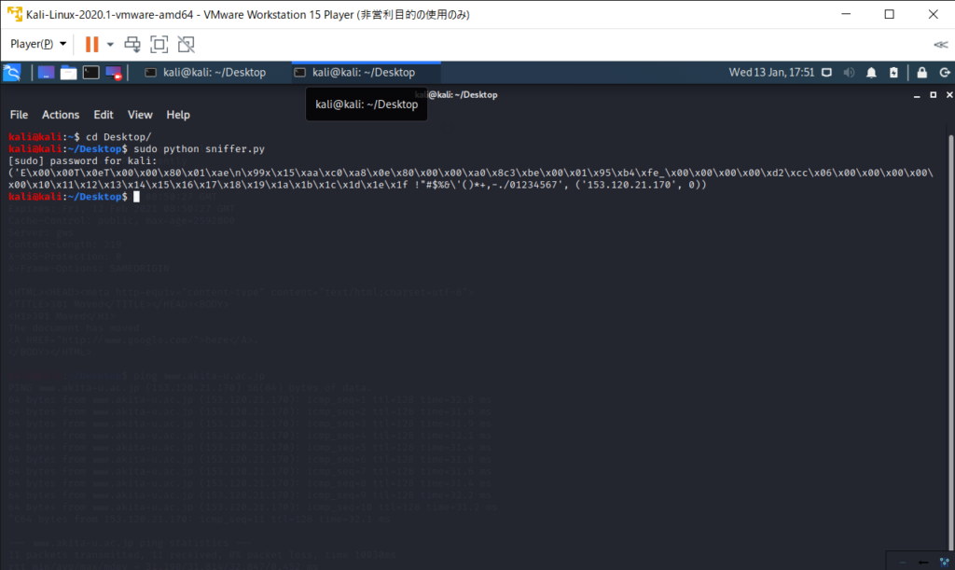Click the network connection icon in tray
The width and height of the screenshot is (955, 570).
point(827,73)
